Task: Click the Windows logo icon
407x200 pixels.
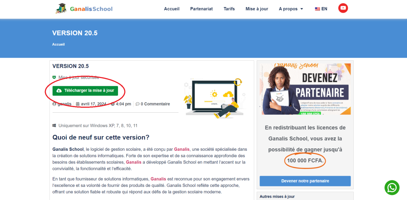Action: click(54, 126)
